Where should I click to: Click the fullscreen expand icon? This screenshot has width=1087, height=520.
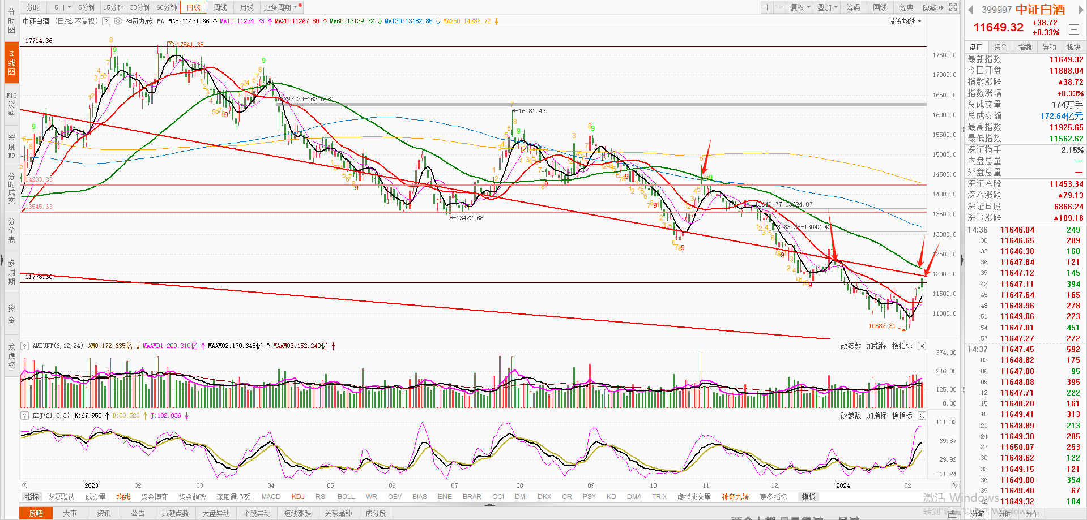(x=953, y=7)
